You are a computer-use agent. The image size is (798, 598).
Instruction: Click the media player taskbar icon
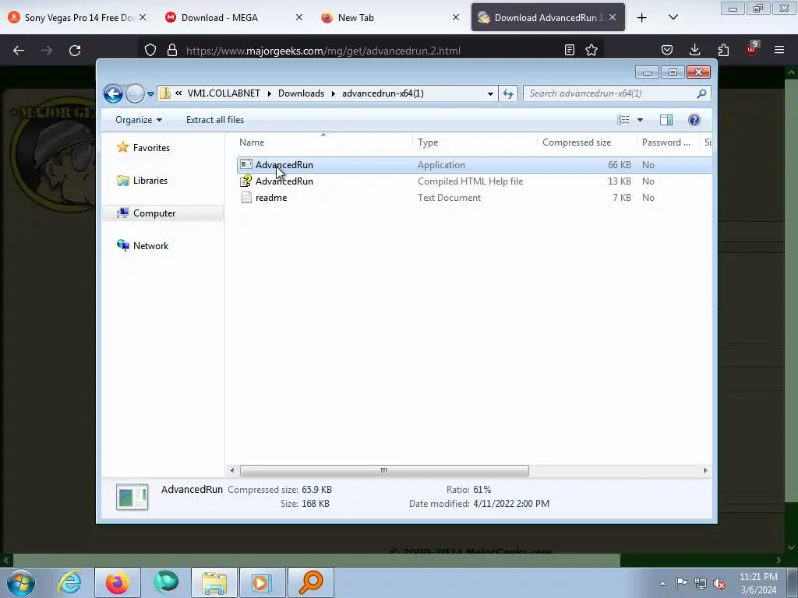[x=262, y=582]
